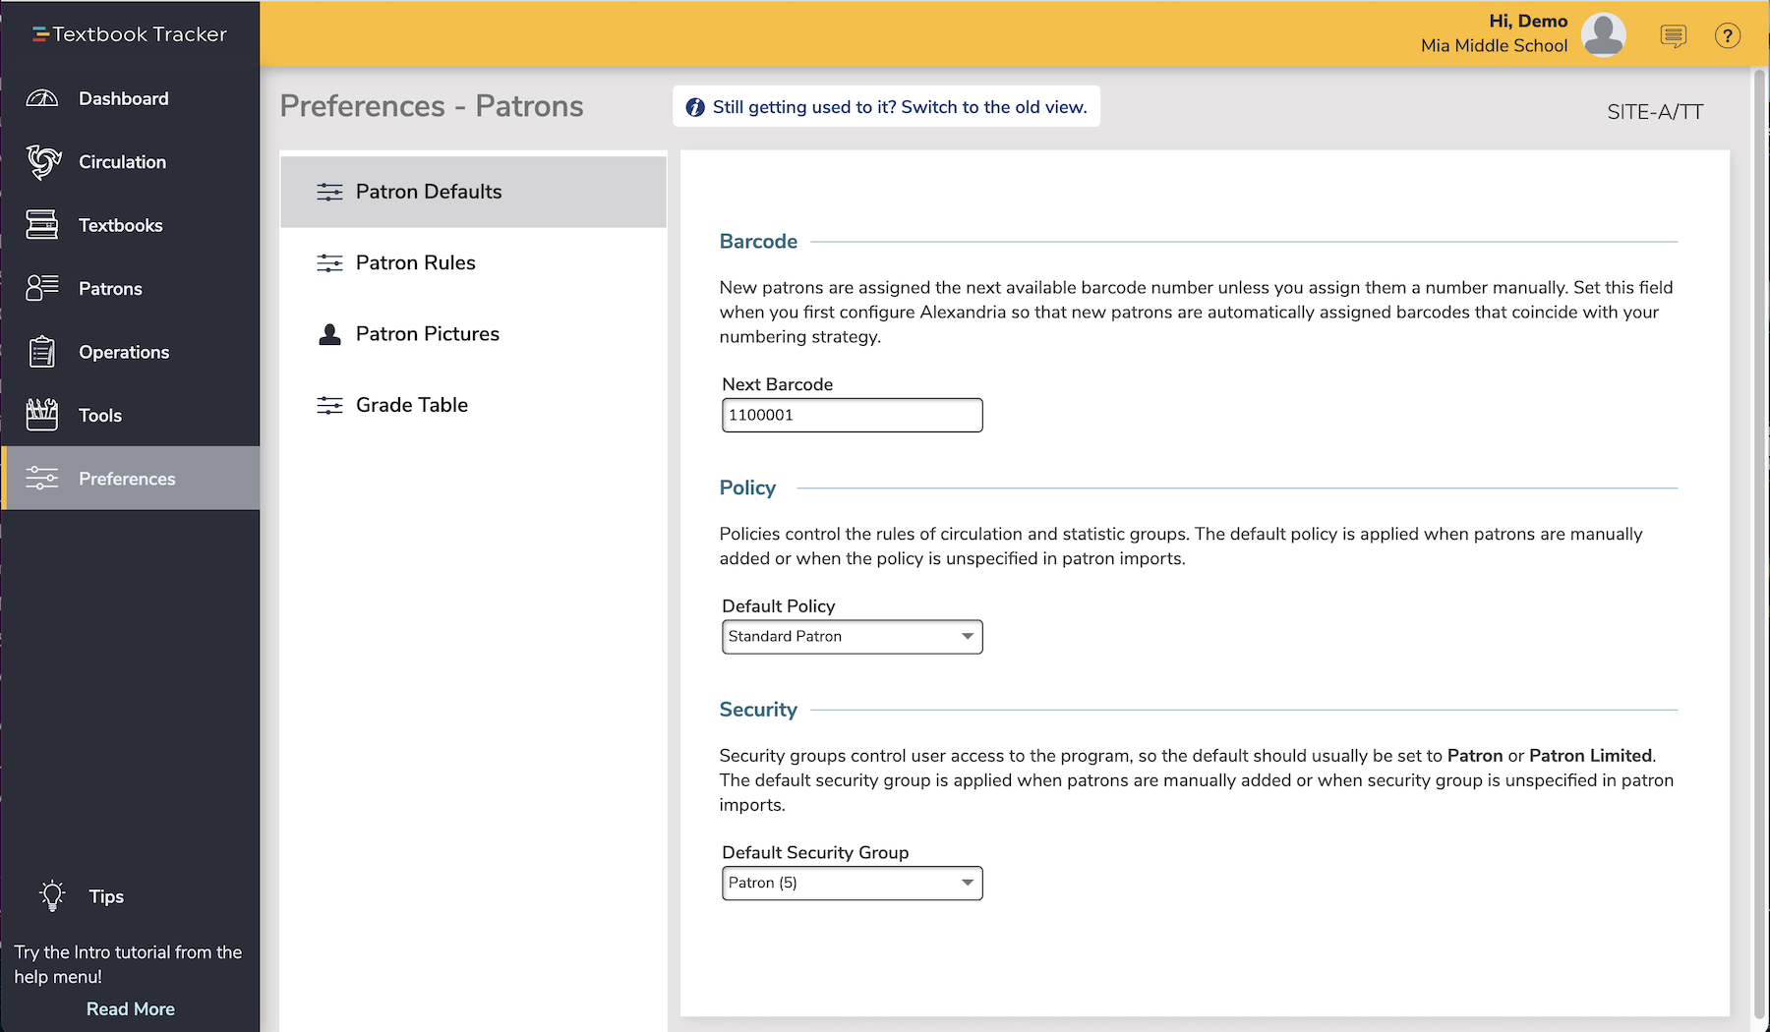Screen dimensions: 1770x1032
Task: Open the Help question mark icon
Action: pyautogui.click(x=1728, y=35)
